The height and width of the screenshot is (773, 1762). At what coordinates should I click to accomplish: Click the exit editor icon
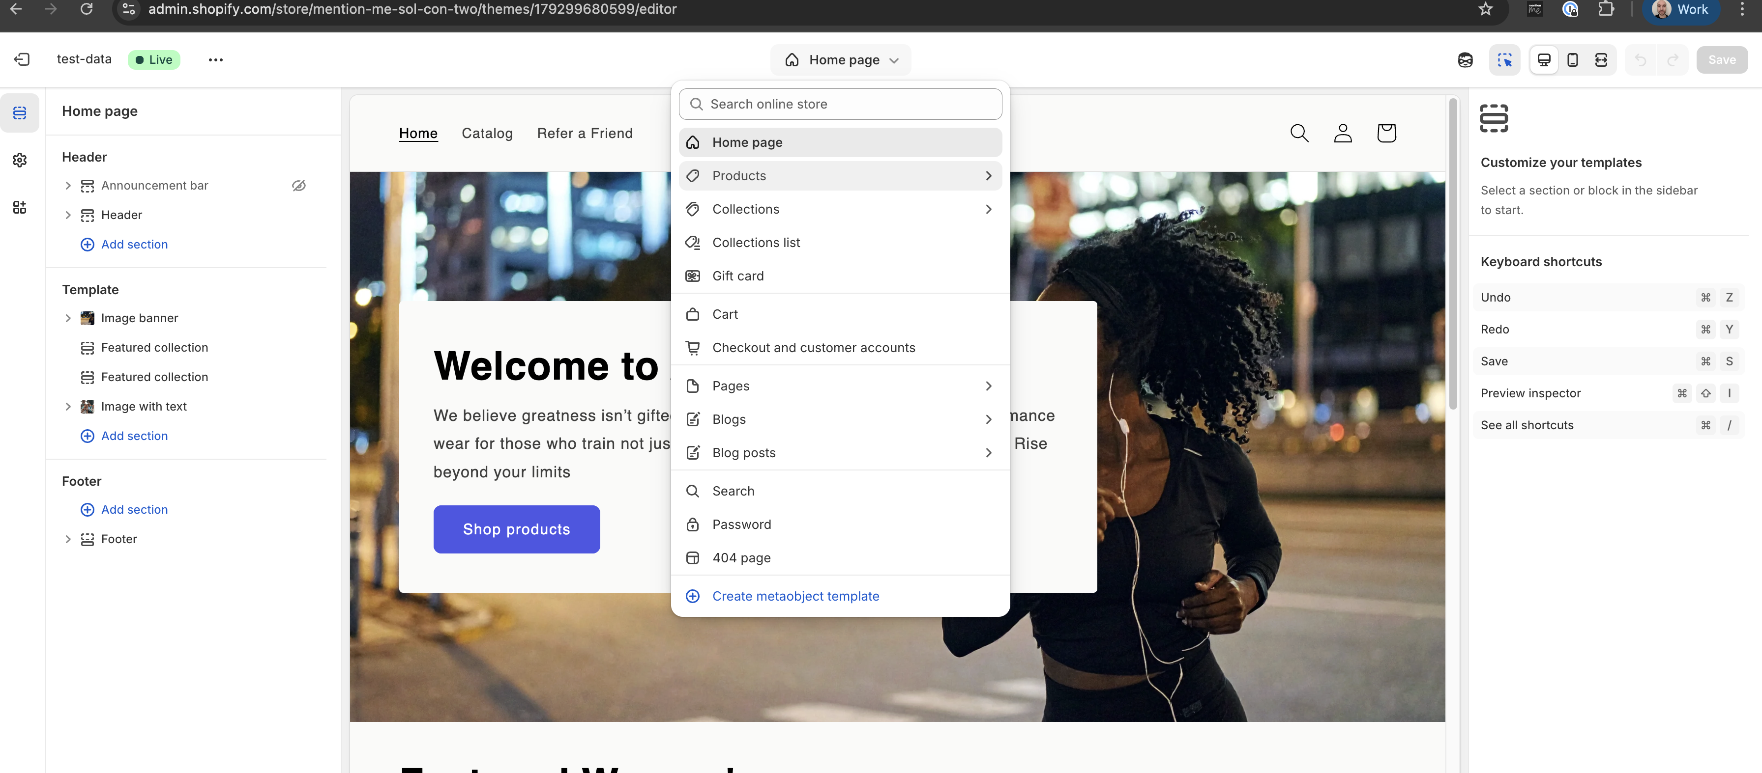pos(22,59)
